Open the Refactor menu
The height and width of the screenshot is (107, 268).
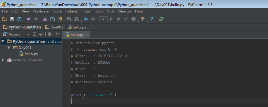click(72, 11)
